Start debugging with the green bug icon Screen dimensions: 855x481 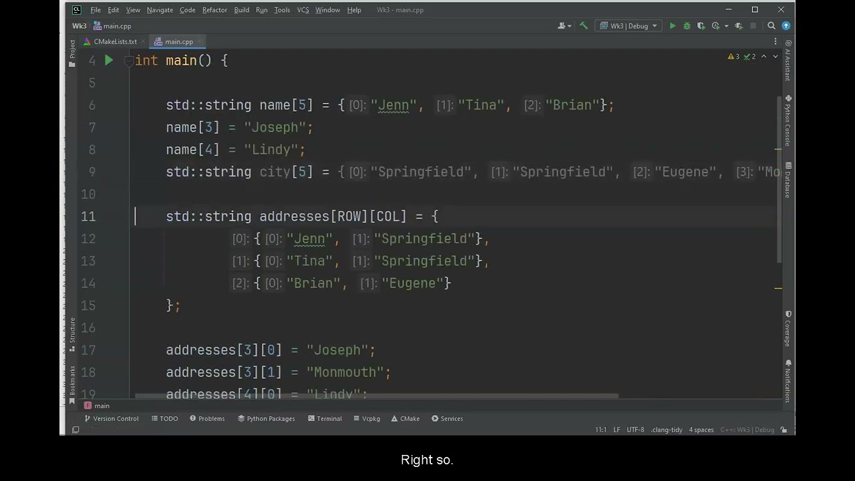point(687,26)
